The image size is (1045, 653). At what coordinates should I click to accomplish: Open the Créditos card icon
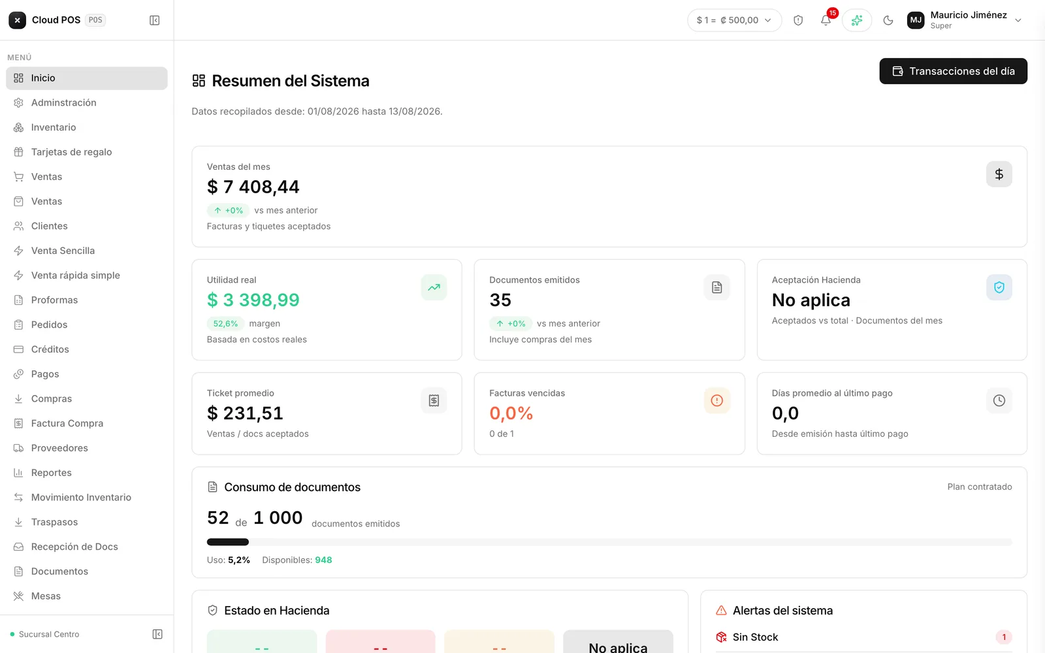tap(18, 349)
